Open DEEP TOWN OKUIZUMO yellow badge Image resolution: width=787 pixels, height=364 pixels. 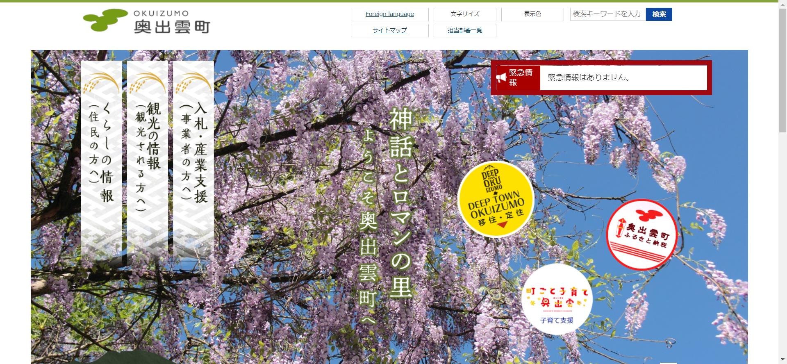click(x=496, y=199)
